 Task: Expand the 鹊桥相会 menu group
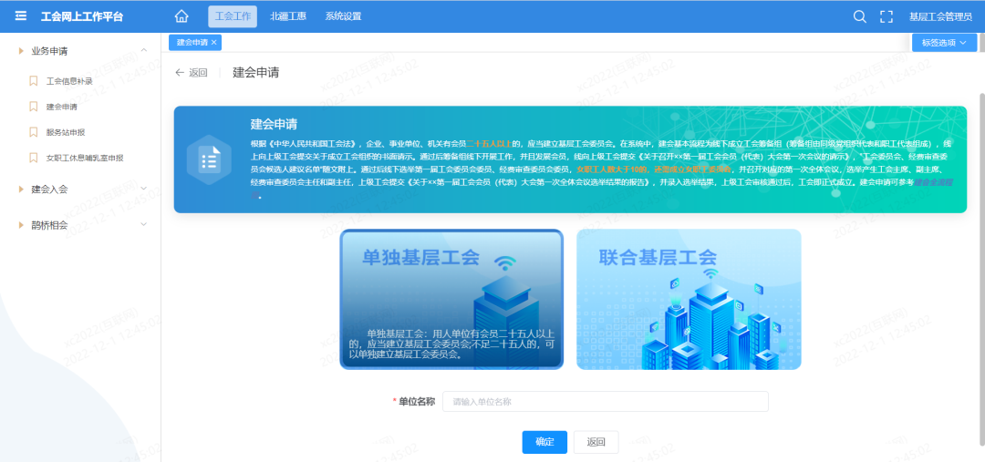[x=143, y=224]
